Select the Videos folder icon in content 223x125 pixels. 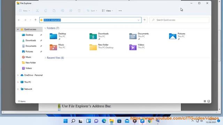click(133, 47)
